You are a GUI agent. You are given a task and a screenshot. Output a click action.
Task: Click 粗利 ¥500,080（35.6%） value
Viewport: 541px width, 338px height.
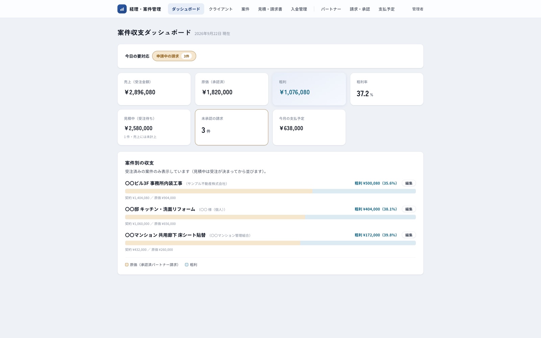pyautogui.click(x=376, y=183)
